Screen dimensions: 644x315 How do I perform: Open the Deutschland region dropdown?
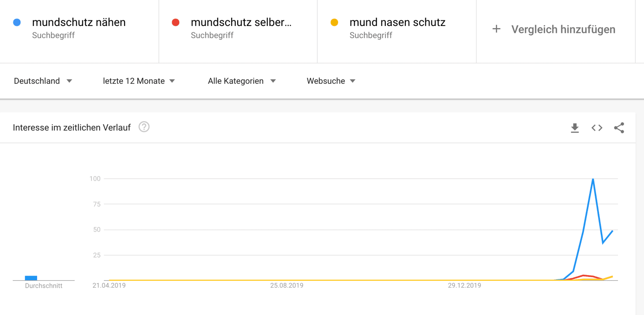43,81
